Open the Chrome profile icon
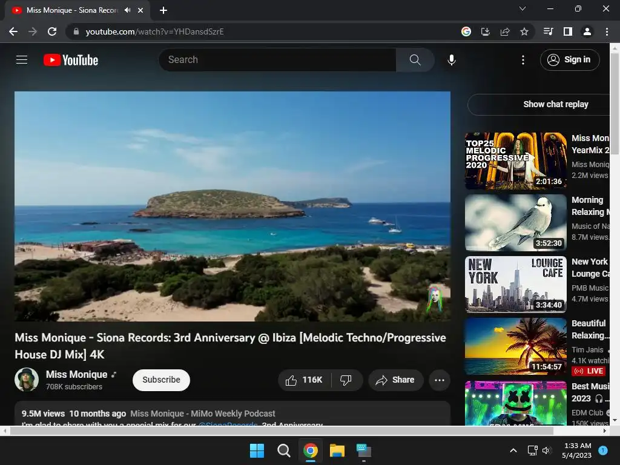Viewport: 620px width, 465px height. tap(587, 31)
